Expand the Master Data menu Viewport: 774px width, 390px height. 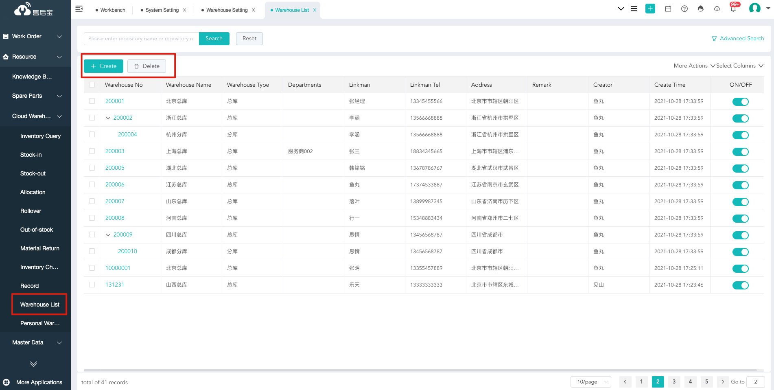35,342
